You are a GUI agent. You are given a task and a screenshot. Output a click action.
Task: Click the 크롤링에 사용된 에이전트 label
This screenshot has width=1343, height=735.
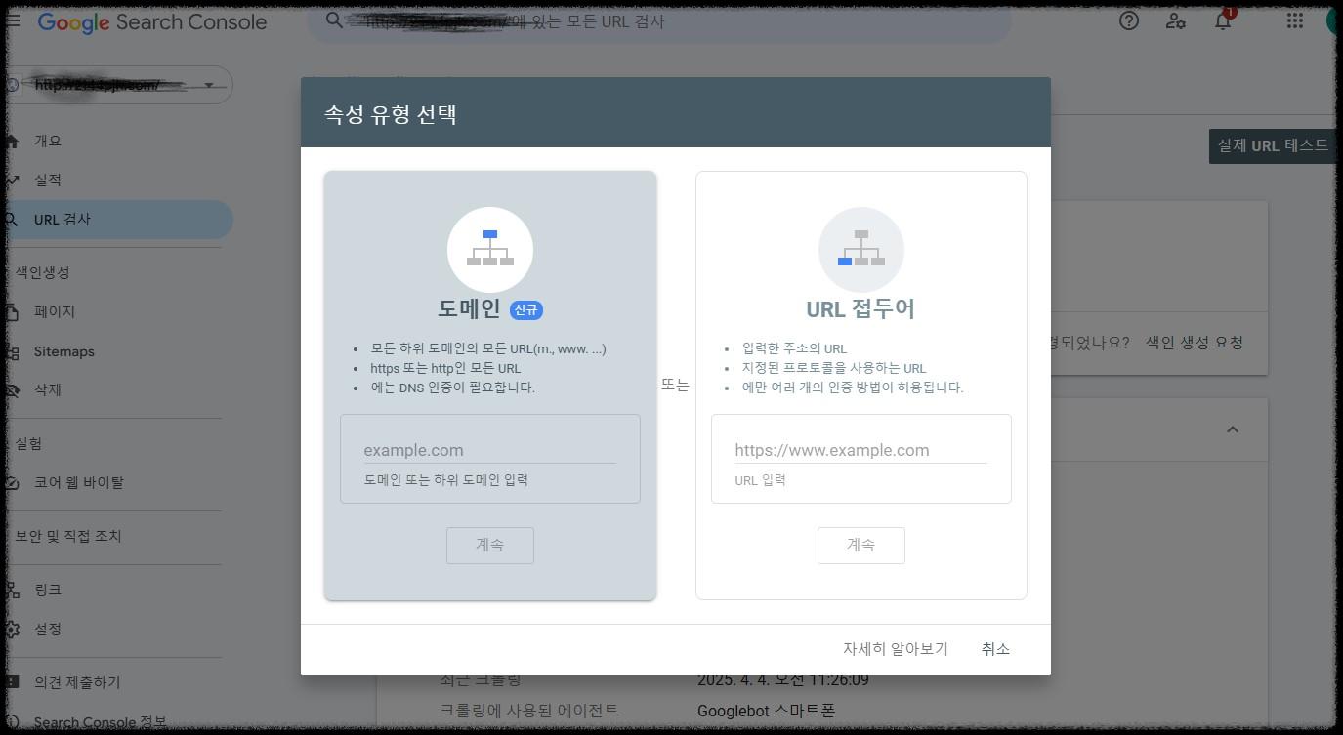529,711
